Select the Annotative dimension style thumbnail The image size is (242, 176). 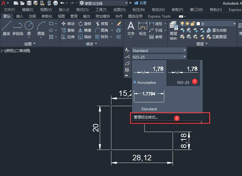coord(149,73)
